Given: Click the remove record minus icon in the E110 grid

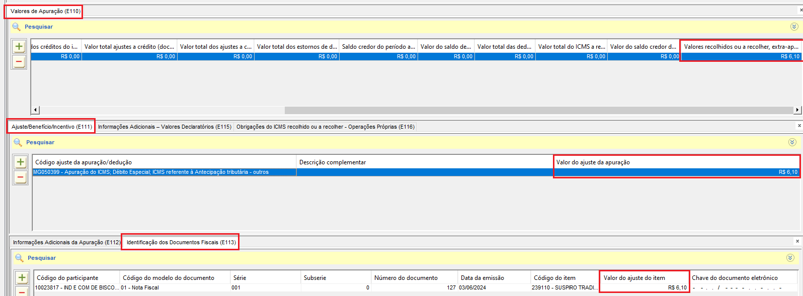Looking at the screenshot, I should [x=19, y=62].
